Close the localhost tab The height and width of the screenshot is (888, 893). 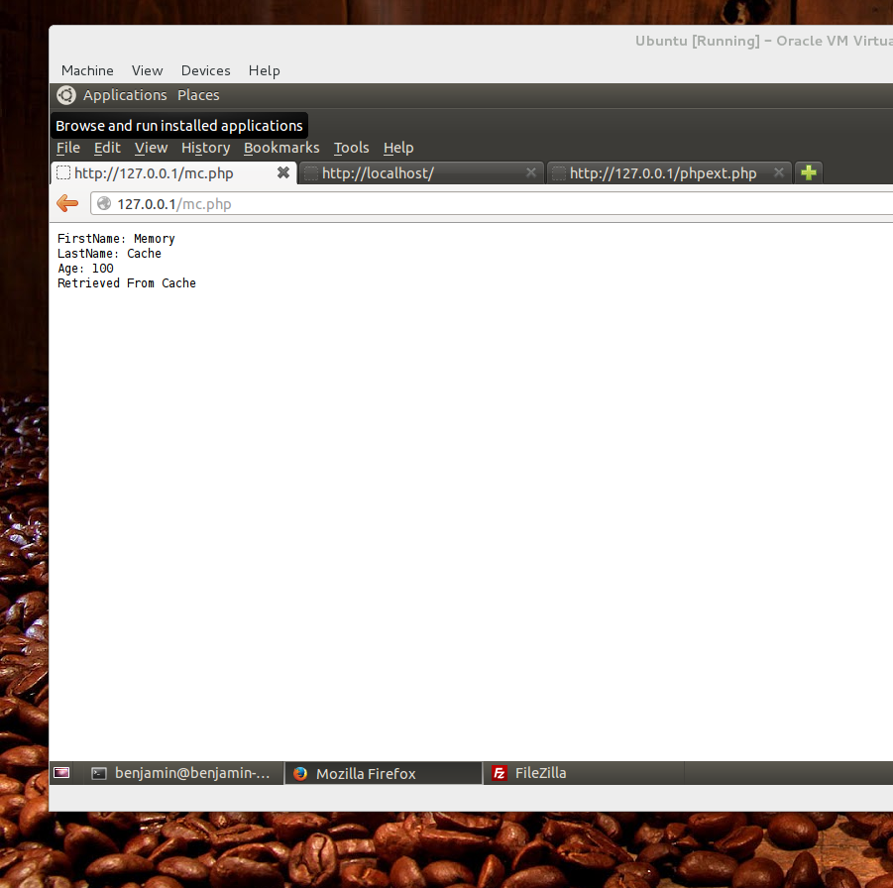tap(531, 172)
